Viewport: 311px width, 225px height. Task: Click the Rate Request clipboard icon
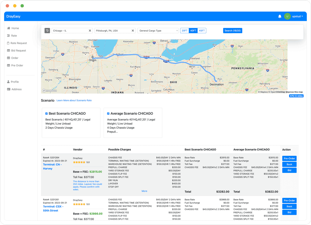click(x=8, y=43)
